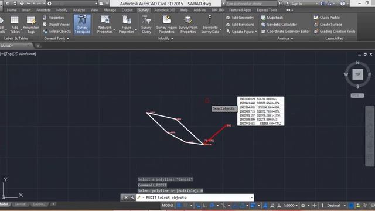Click the TOP face of the ViewCube
375x211 pixels.
coord(357,74)
